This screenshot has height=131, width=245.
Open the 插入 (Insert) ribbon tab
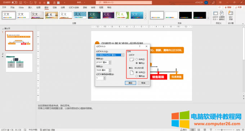pos(30,8)
